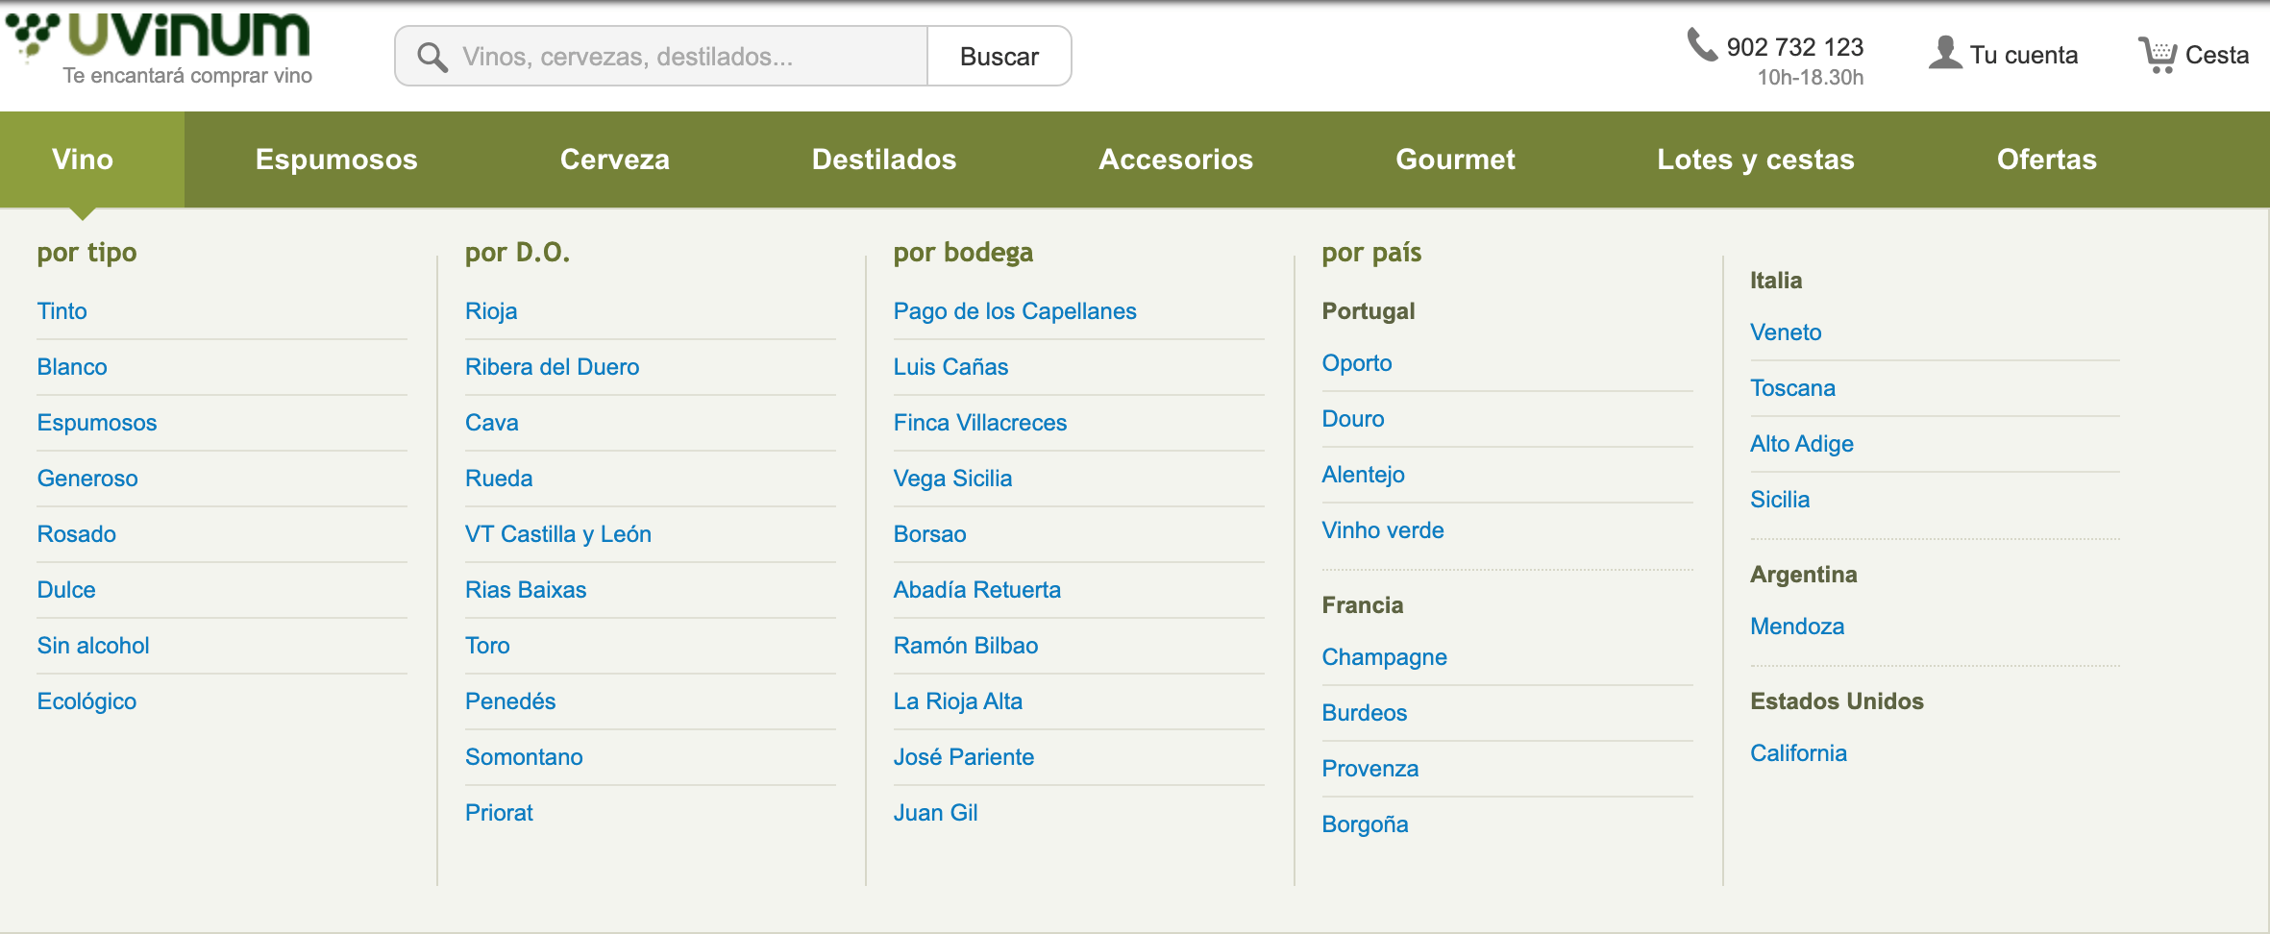The width and height of the screenshot is (2270, 934).
Task: Open the Ofertas menu
Action: [x=2046, y=160]
